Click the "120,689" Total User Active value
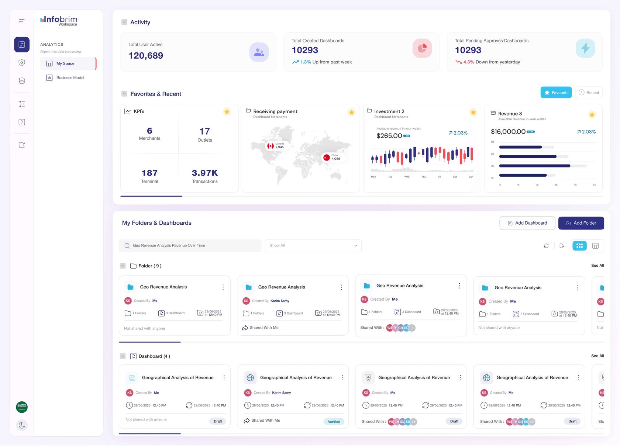 [x=146, y=56]
